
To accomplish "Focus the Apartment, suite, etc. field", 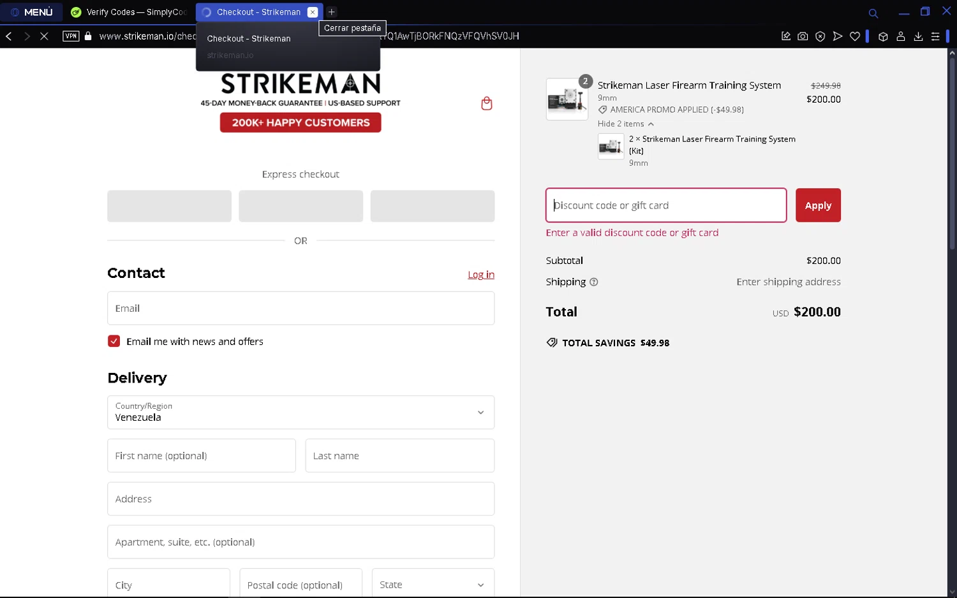I will pos(300,542).
